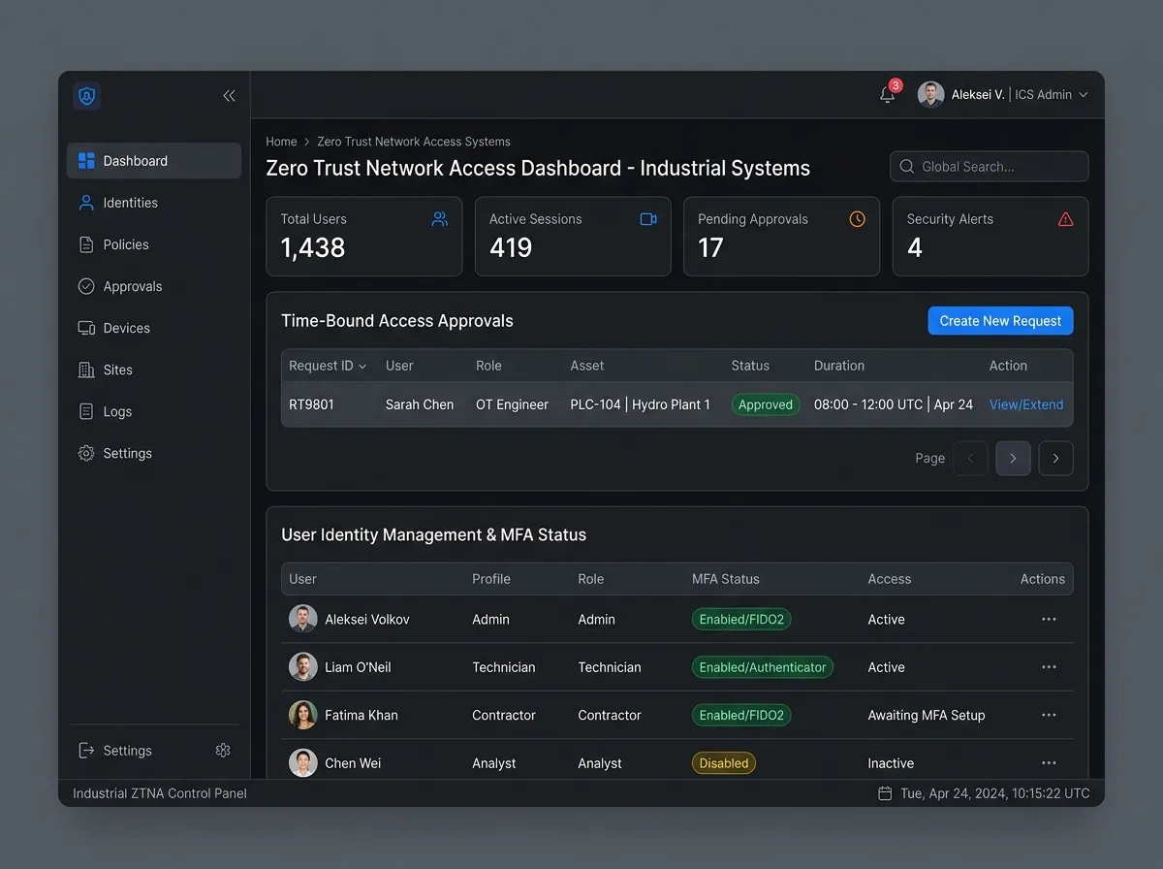Viewport: 1163px width, 869px height.
Task: Click Fatima Khan's Enabled/FIDO2 badge
Action: click(x=741, y=715)
